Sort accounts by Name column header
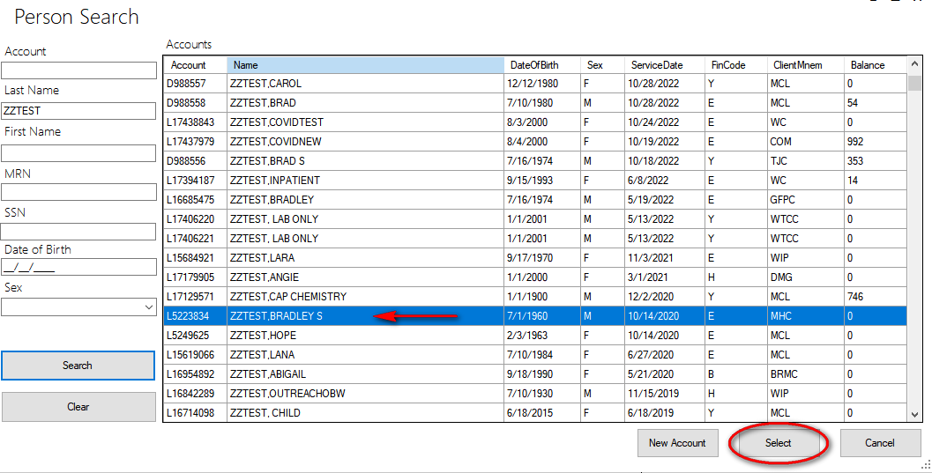This screenshot has width=932, height=473. [x=364, y=65]
